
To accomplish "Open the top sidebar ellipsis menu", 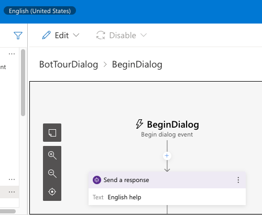I will pyautogui.click(x=12, y=54).
